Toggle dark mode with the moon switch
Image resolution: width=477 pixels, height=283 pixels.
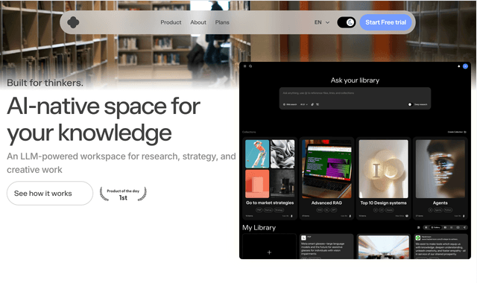coord(347,22)
